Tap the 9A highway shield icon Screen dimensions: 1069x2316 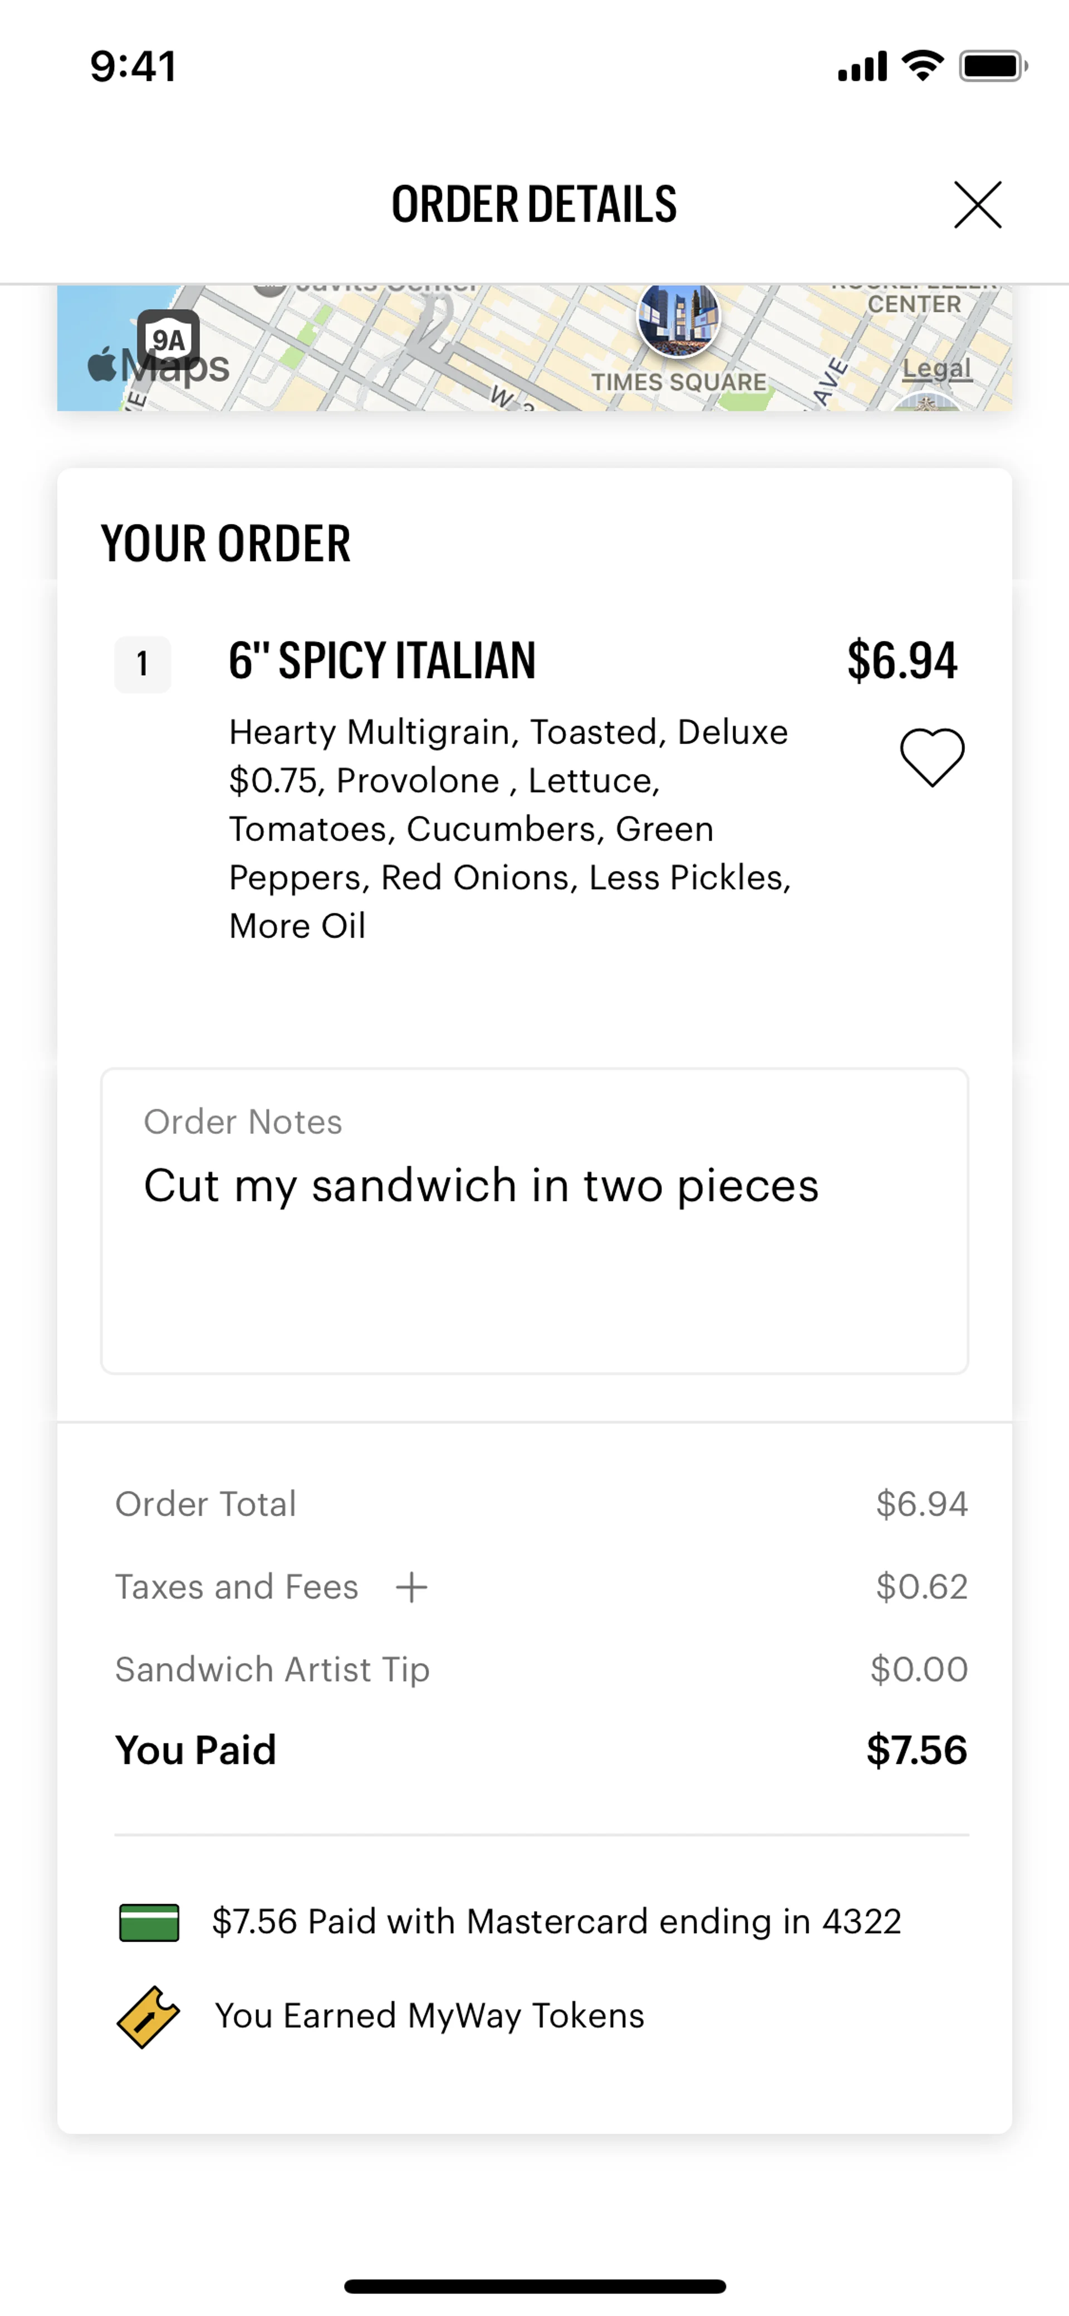pyautogui.click(x=168, y=338)
